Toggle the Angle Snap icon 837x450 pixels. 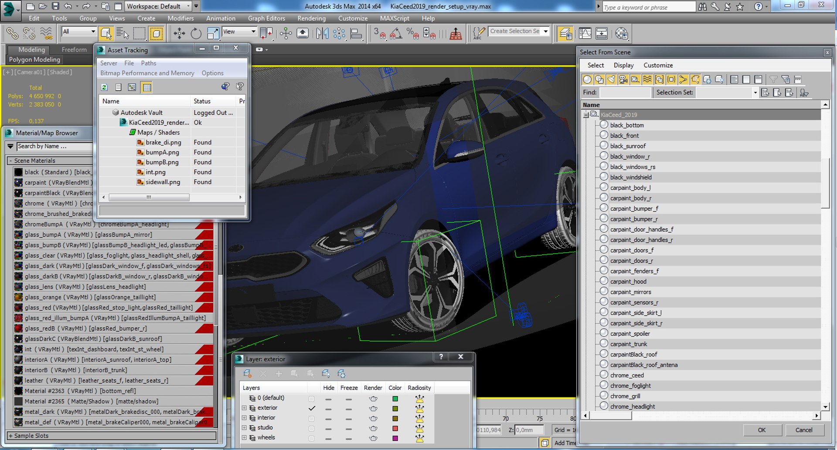tap(396, 34)
